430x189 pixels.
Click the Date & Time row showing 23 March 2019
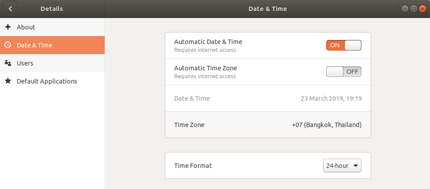[x=268, y=98]
